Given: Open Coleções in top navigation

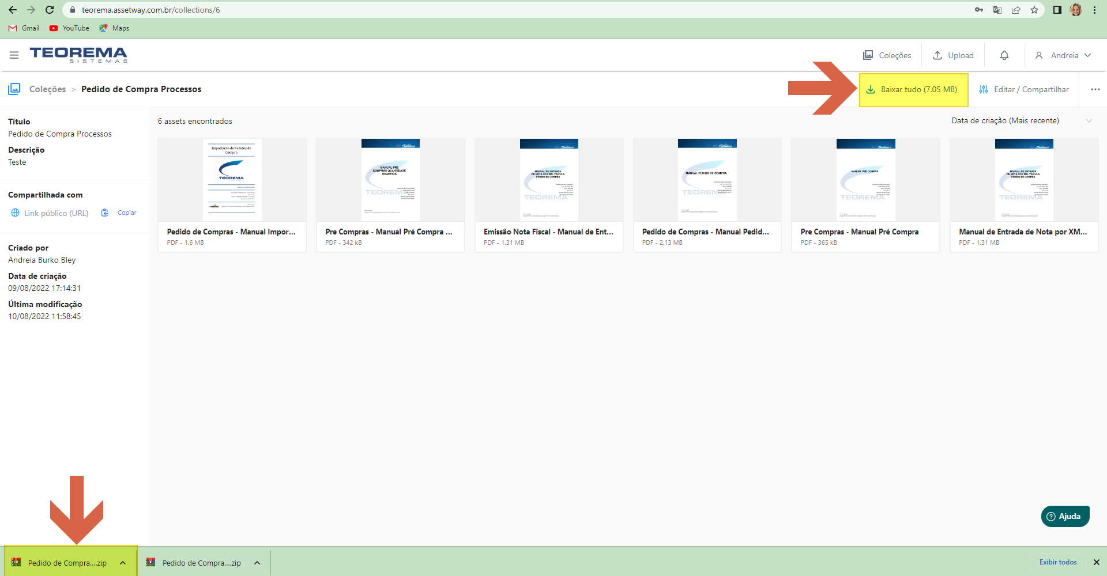Looking at the screenshot, I should [887, 55].
